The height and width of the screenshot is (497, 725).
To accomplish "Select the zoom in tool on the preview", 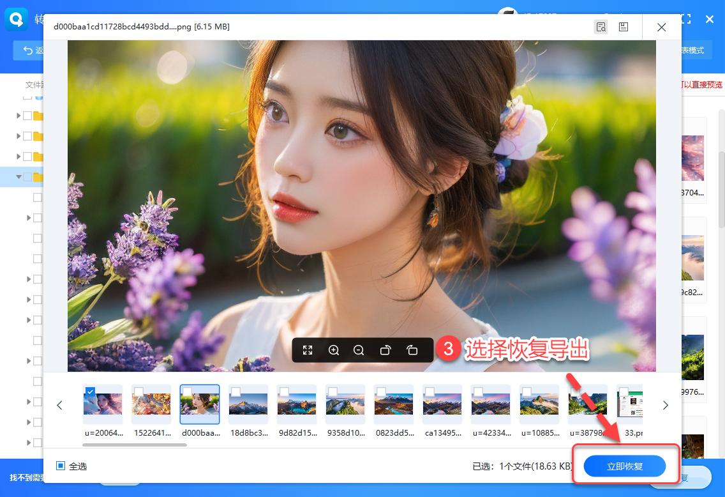I will coord(334,350).
